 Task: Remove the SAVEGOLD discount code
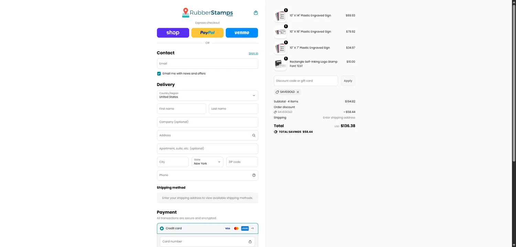click(x=298, y=92)
